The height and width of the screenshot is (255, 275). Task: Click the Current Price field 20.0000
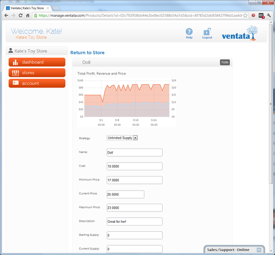[x=125, y=194]
